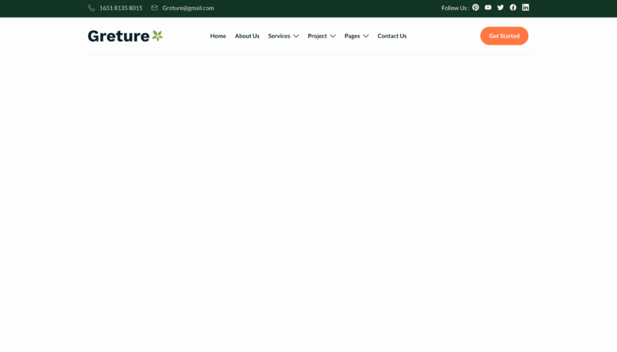617x352 pixels.
Task: Visit the Twitter bird icon link
Action: click(501, 8)
